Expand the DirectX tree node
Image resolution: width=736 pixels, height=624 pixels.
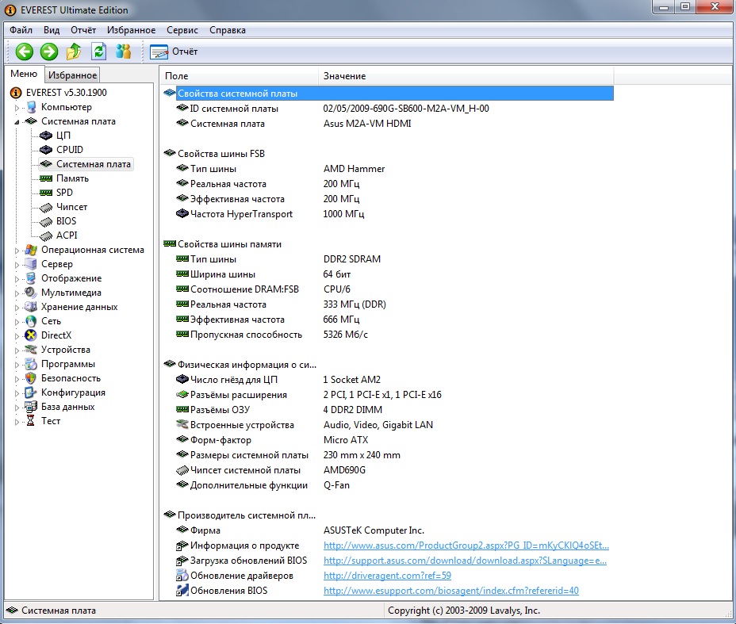pyautogui.click(x=17, y=336)
